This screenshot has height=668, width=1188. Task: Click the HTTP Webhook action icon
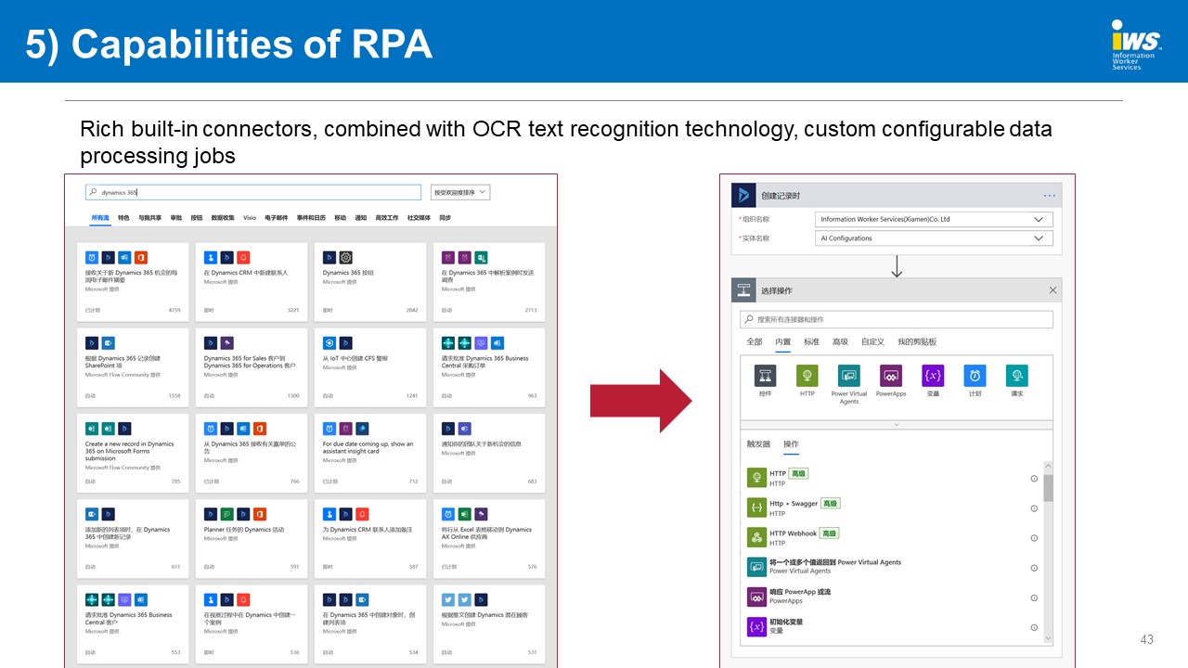point(756,537)
